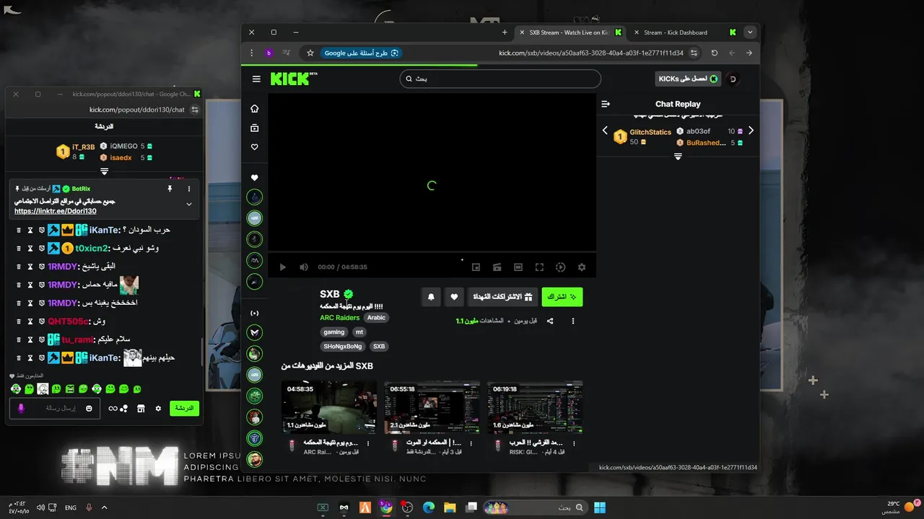The height and width of the screenshot is (519, 924).
Task: Open the Kick hamburger sidebar menu
Action: click(x=256, y=79)
